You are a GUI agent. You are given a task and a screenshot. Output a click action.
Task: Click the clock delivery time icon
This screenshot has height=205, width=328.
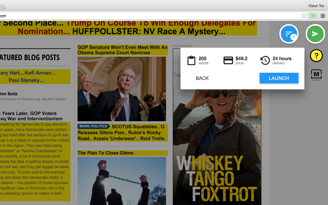pos(265,60)
